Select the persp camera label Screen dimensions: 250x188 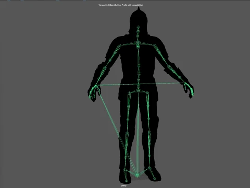(x=124, y=186)
